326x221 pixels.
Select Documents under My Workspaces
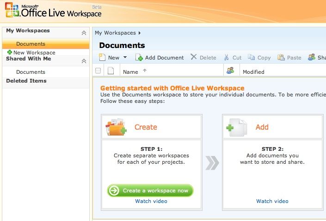pyautogui.click(x=46, y=44)
